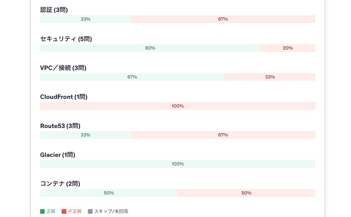Click the Glacier 100% correct bar

point(178,164)
